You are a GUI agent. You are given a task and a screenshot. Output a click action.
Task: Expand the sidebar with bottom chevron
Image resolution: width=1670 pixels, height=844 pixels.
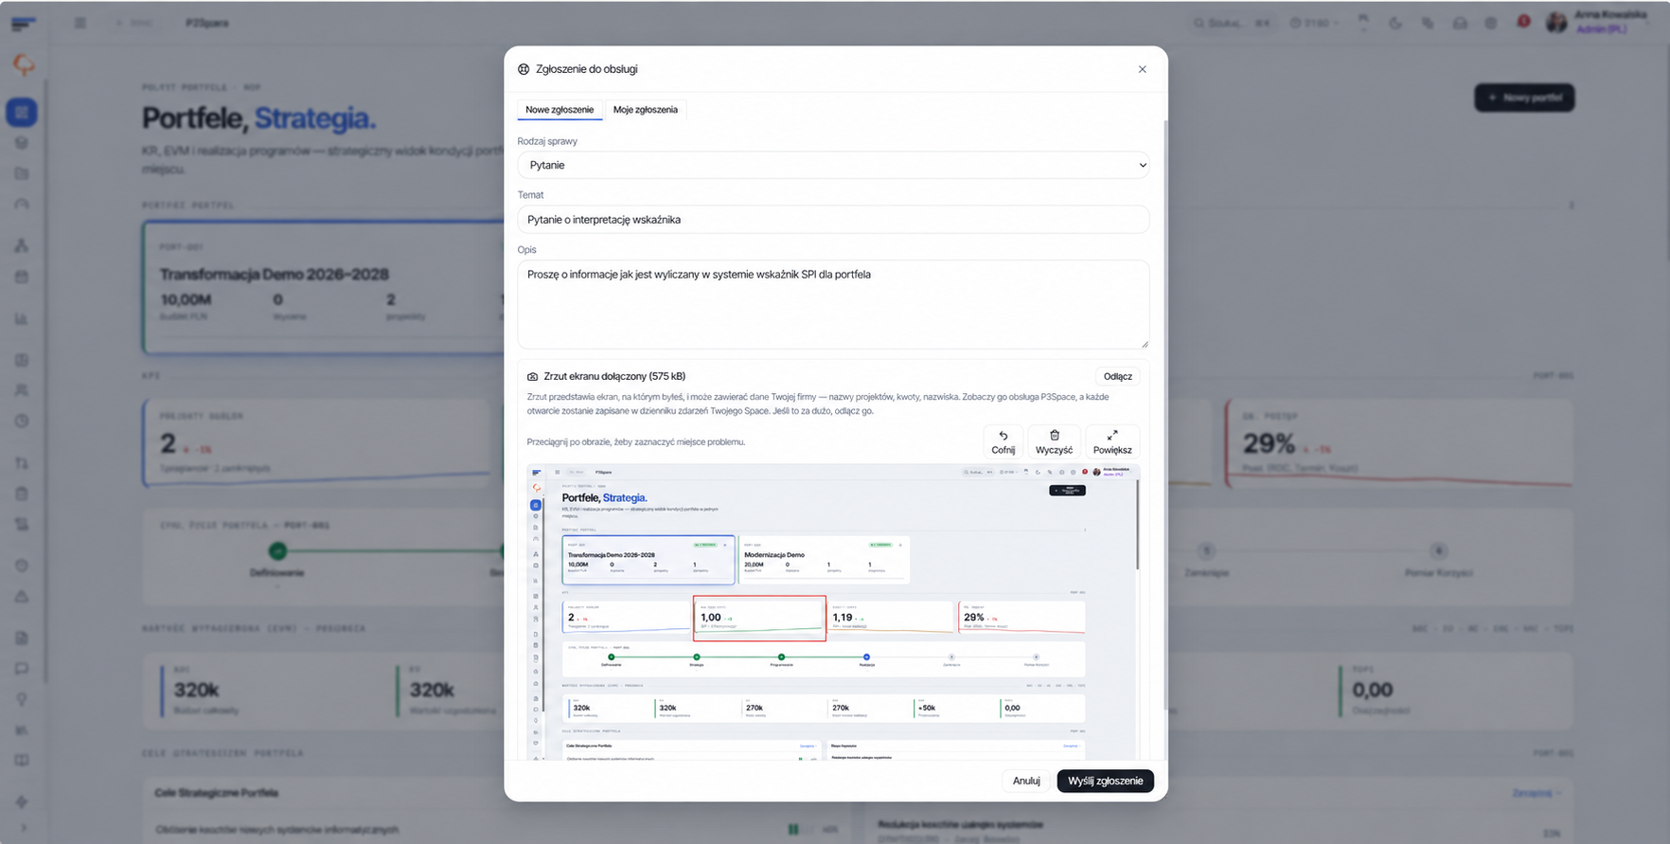pyautogui.click(x=22, y=828)
